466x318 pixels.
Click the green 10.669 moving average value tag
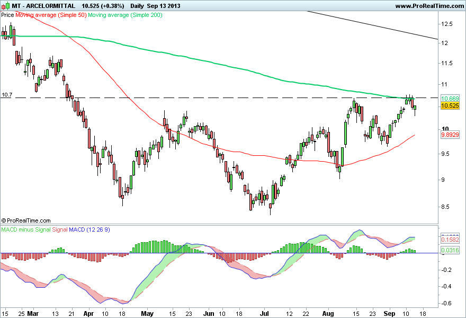(450, 99)
